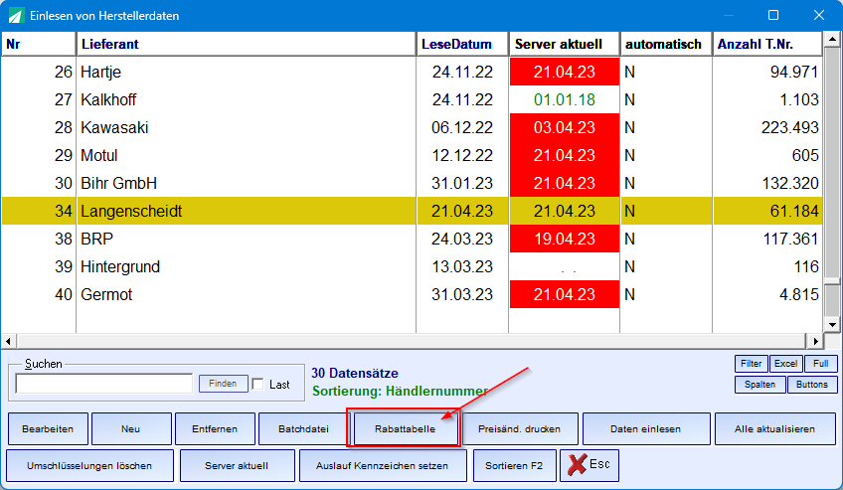The image size is (843, 490).
Task: Click the Rabattabelle button
Action: [x=405, y=428]
